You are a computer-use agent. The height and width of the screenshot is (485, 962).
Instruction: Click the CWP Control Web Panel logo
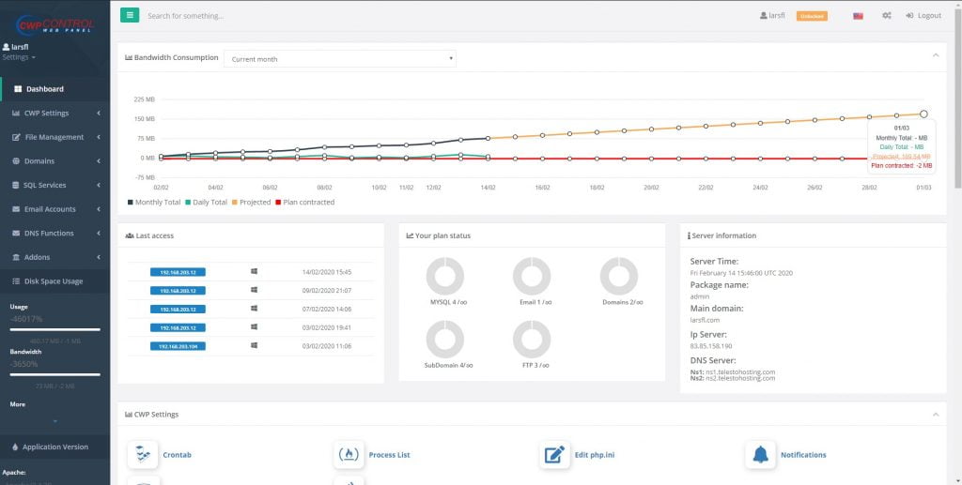coord(54,23)
